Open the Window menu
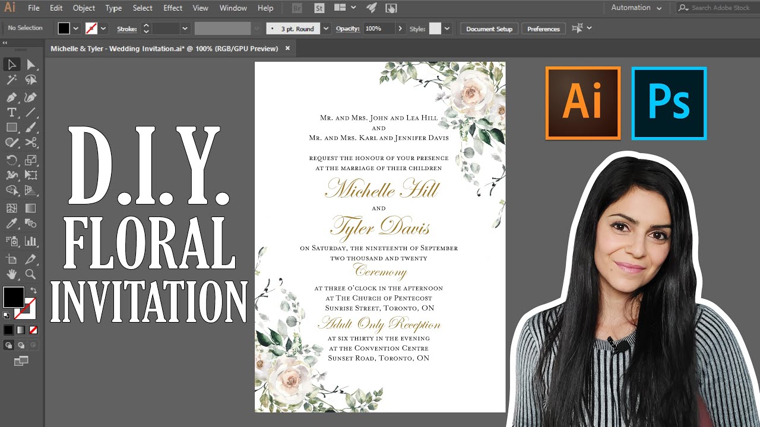 coord(233,8)
